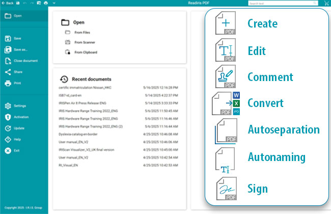Click the redo arrow in top toolbar

pyautogui.click(x=32, y=3)
